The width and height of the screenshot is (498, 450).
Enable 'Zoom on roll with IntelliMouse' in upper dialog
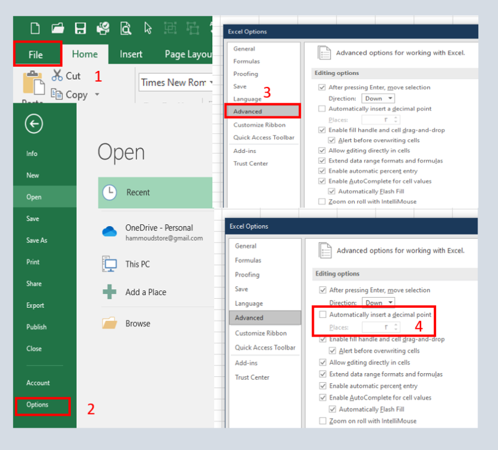322,202
